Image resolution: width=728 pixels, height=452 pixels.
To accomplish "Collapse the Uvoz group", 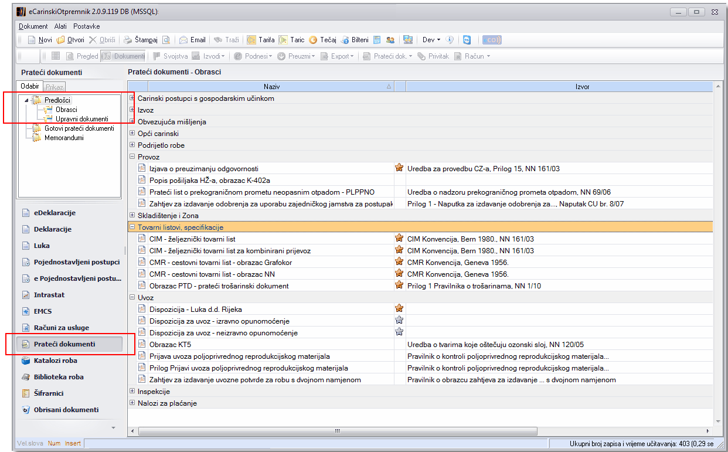I will (132, 297).
